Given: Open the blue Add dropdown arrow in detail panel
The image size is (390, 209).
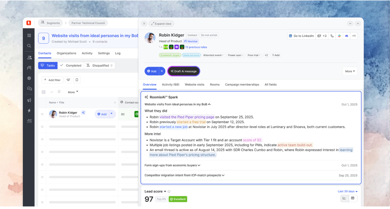Looking at the screenshot, I should click(x=162, y=71).
